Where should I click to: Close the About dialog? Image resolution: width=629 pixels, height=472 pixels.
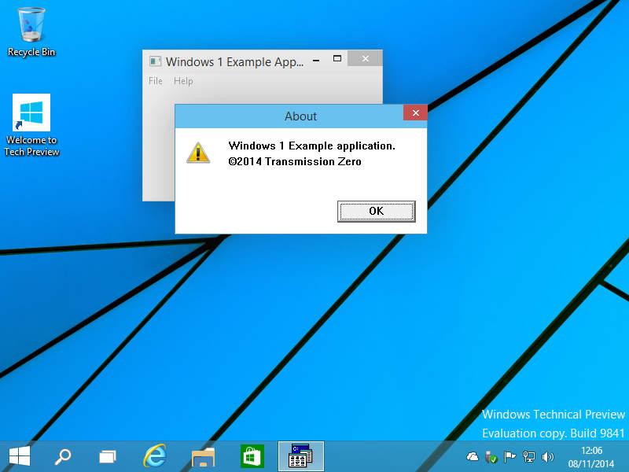(x=416, y=112)
